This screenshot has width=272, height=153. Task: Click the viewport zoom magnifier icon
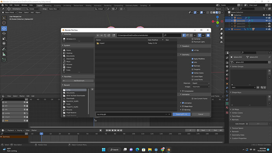tap(222, 29)
